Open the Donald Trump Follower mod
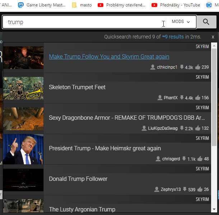Screen dimensions: 219x215 pos(78,179)
